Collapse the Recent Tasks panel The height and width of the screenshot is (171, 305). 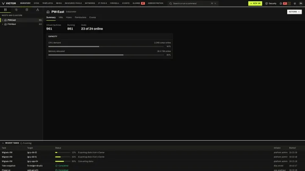[x=3, y=143]
